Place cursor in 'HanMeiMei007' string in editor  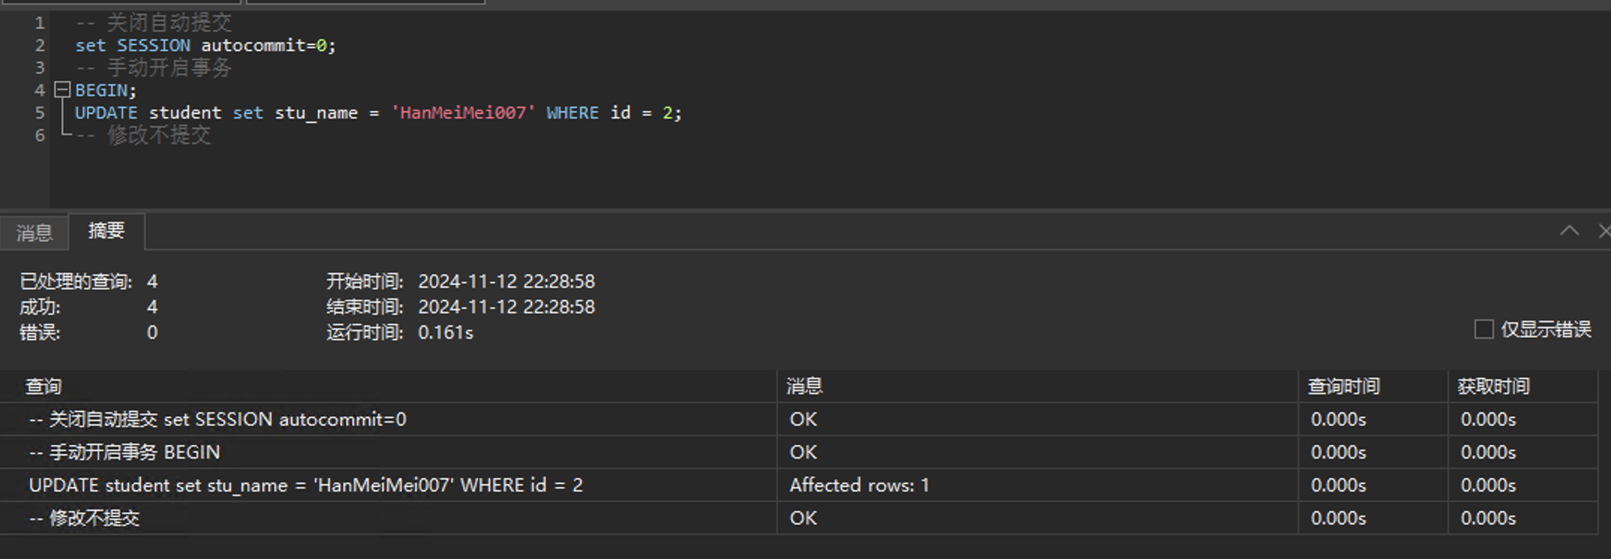(x=463, y=113)
